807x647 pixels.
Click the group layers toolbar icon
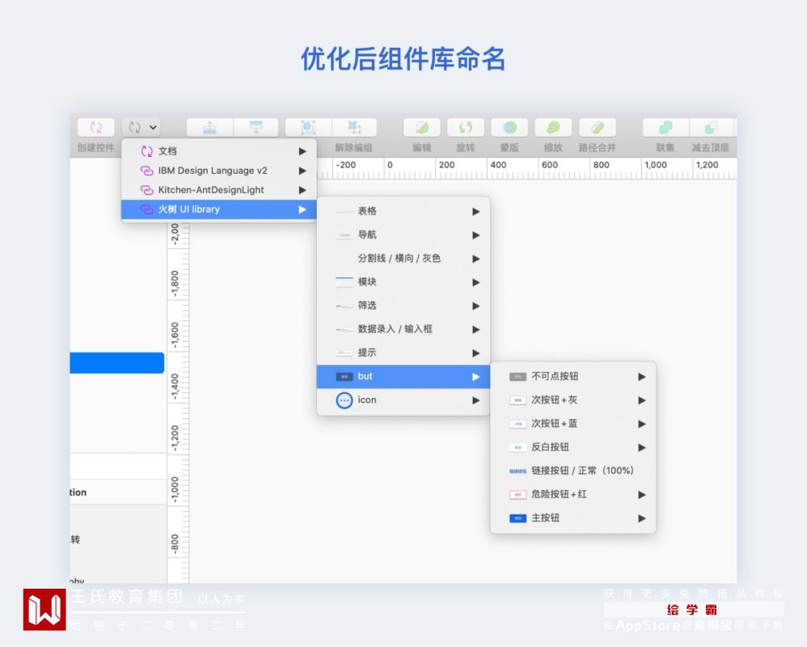click(x=308, y=127)
